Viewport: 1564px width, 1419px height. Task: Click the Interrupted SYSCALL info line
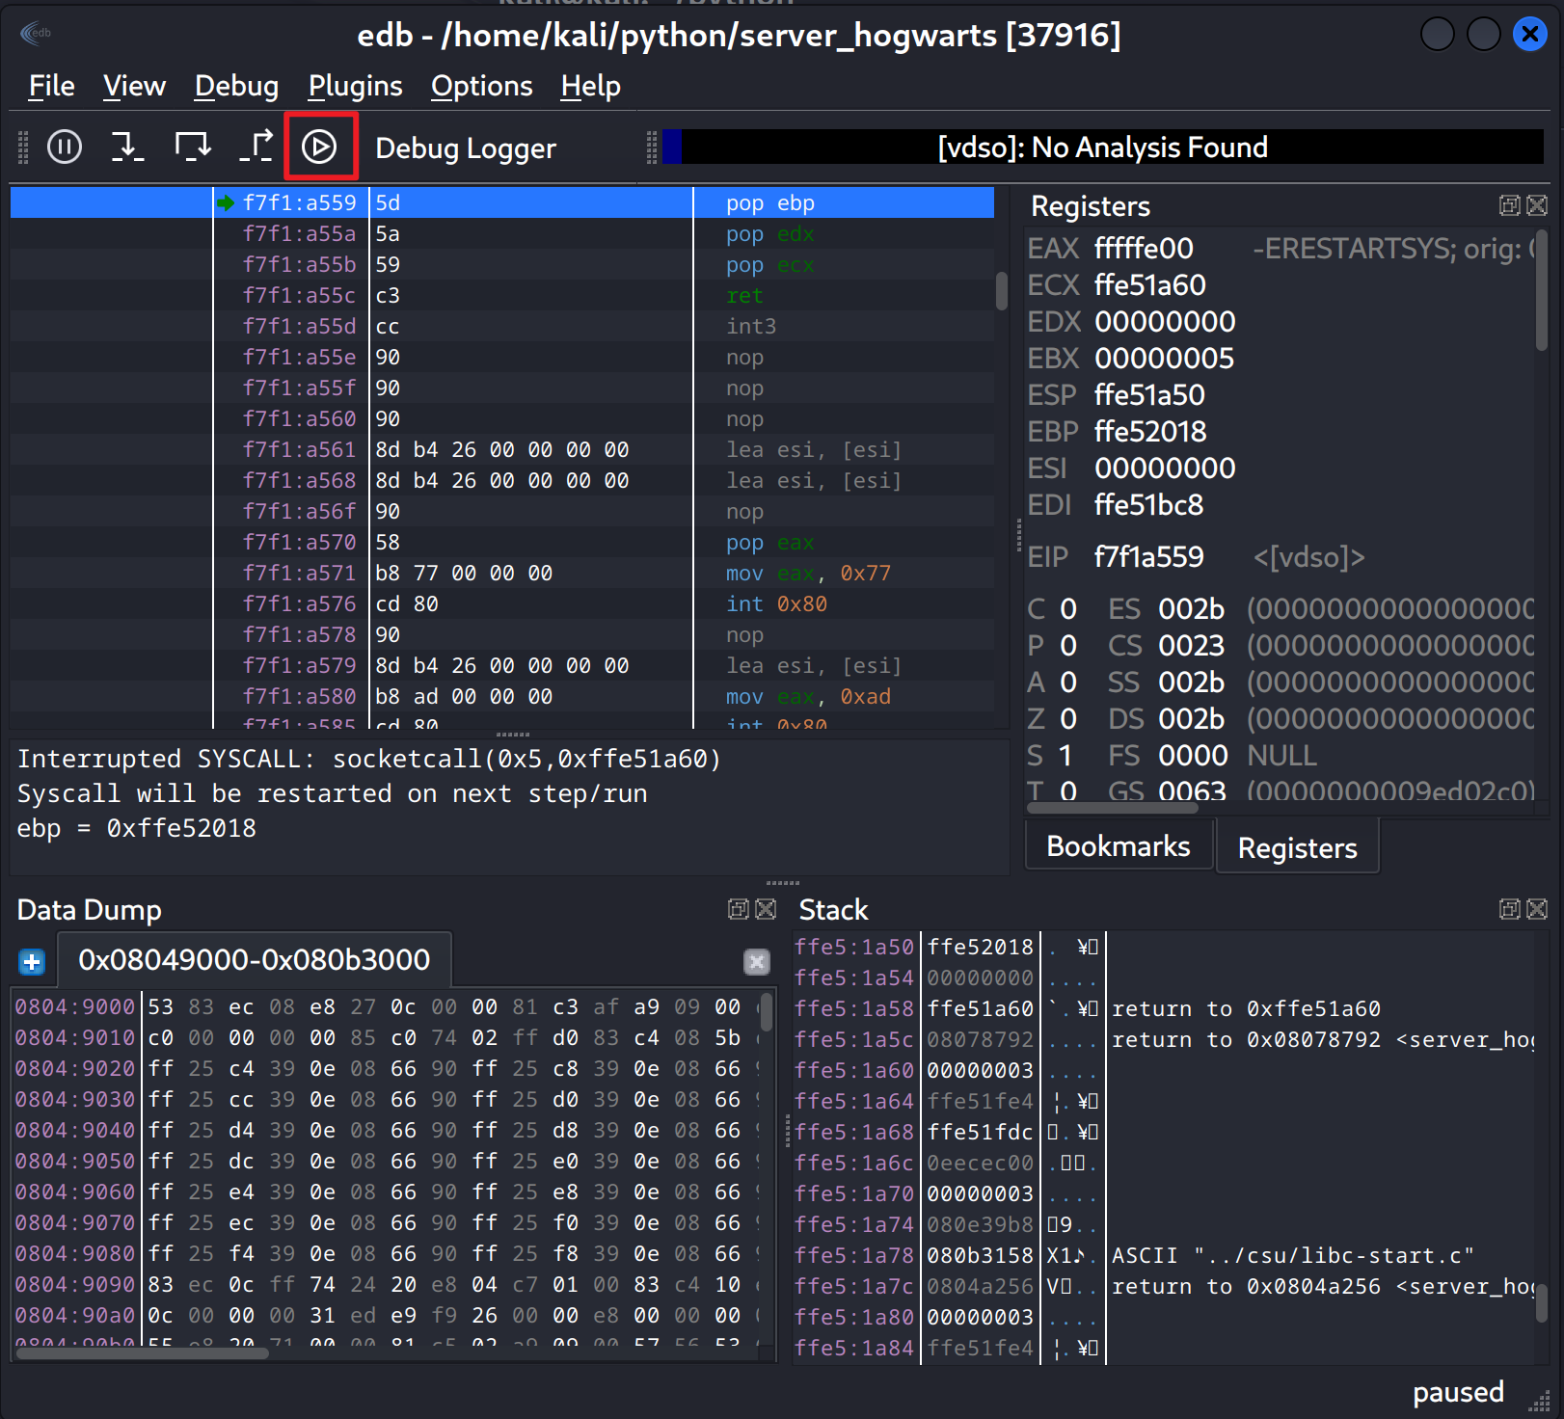369,760
